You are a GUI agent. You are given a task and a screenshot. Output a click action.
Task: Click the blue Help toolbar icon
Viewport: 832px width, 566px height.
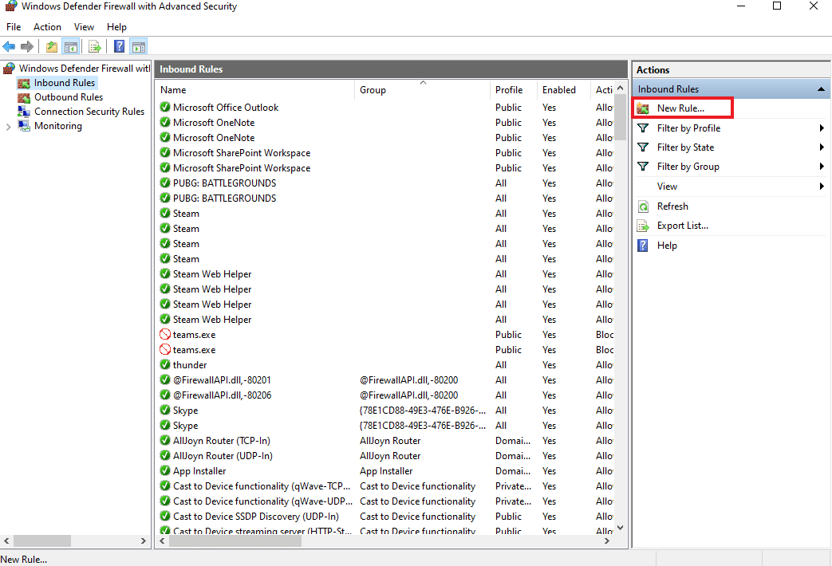(120, 47)
